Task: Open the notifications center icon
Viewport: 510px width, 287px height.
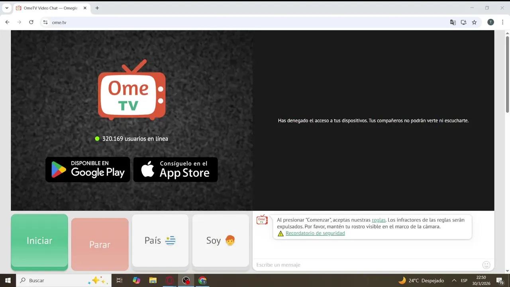Action: coord(500,281)
